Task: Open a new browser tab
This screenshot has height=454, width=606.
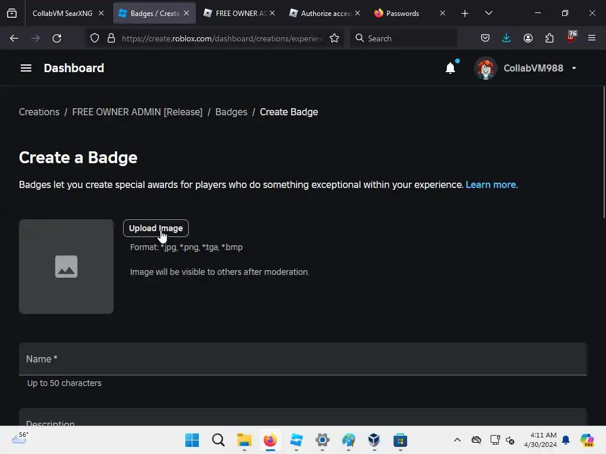Action: pyautogui.click(x=465, y=14)
